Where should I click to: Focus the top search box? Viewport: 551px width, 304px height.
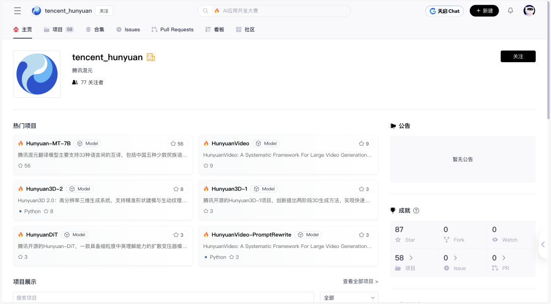(x=274, y=11)
